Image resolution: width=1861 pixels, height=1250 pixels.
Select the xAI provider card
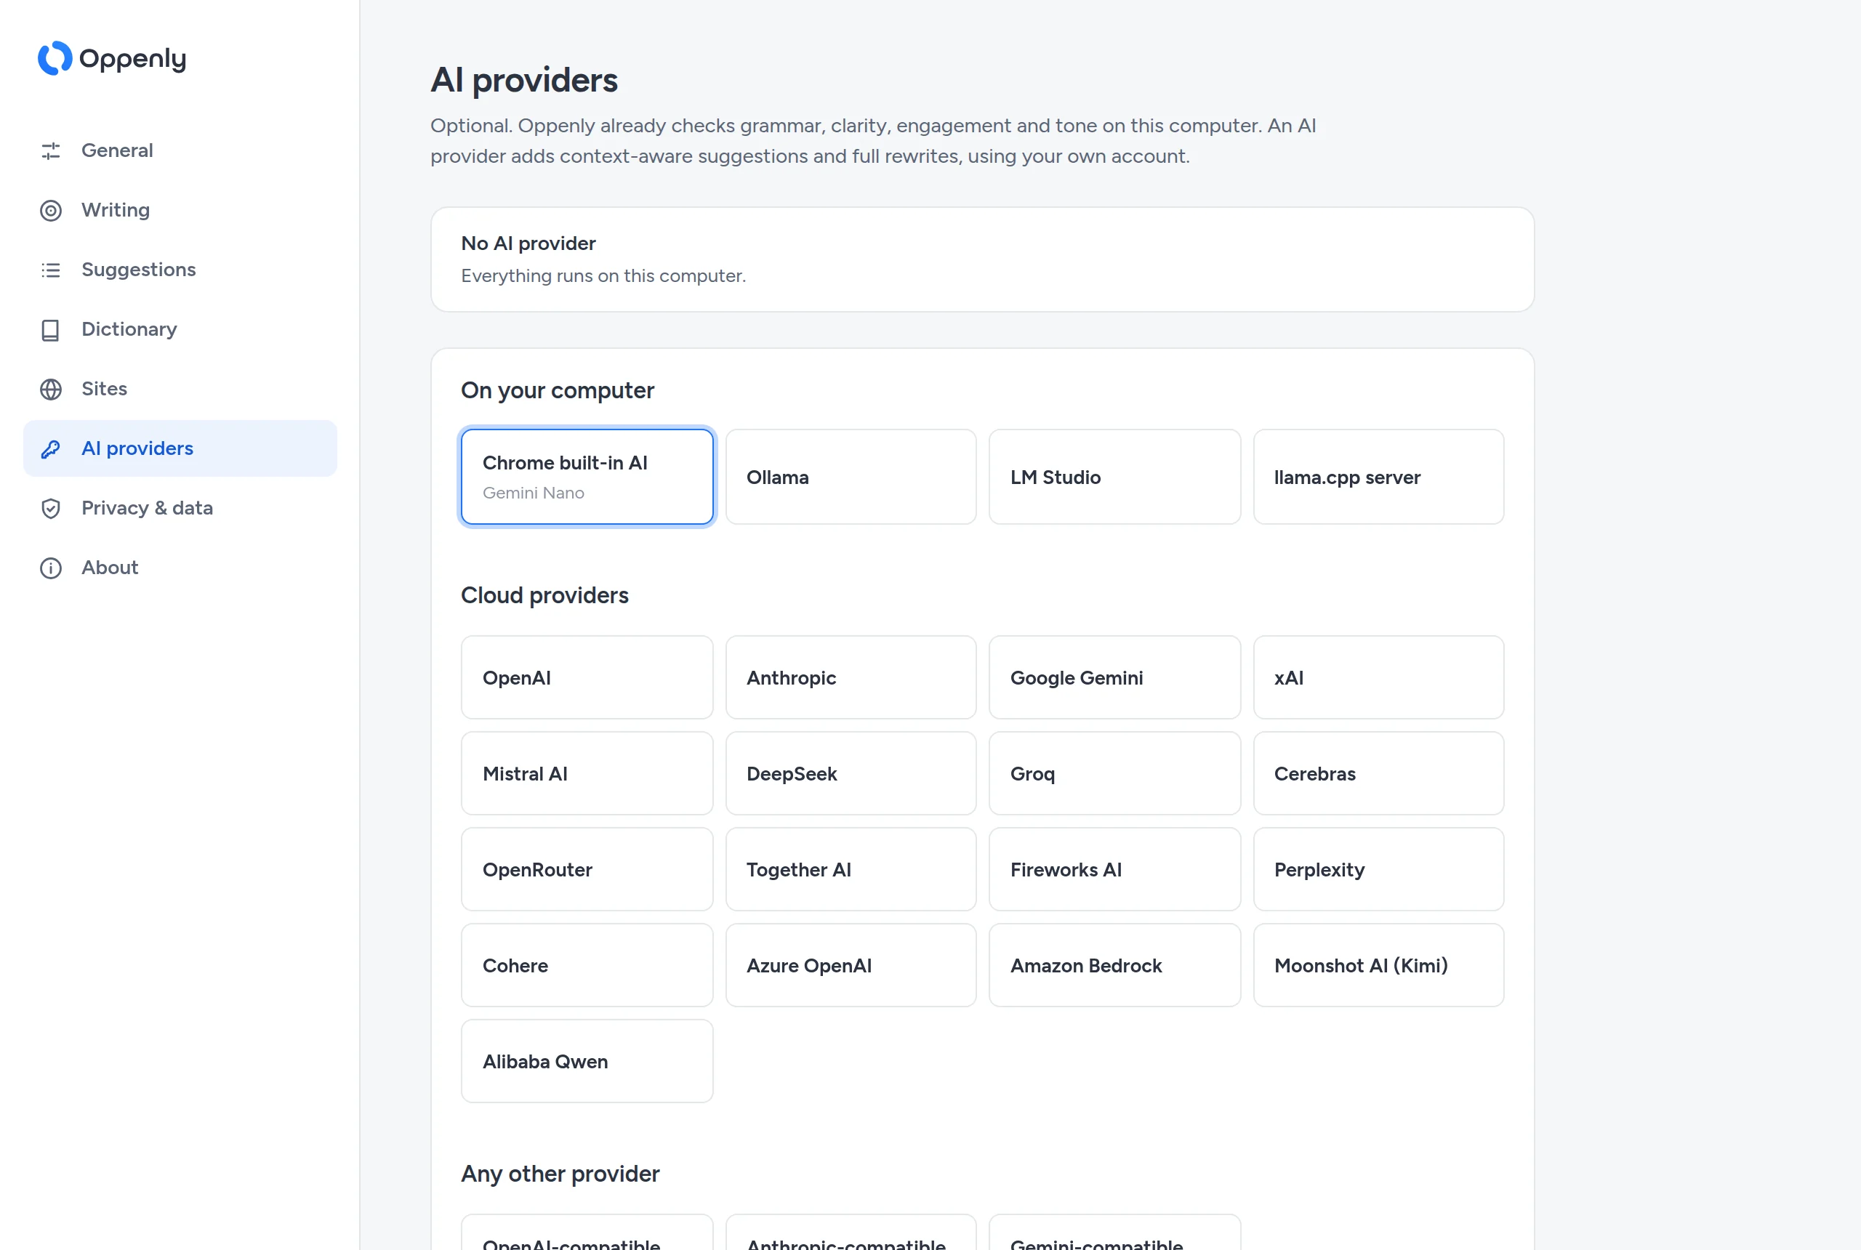click(1378, 677)
